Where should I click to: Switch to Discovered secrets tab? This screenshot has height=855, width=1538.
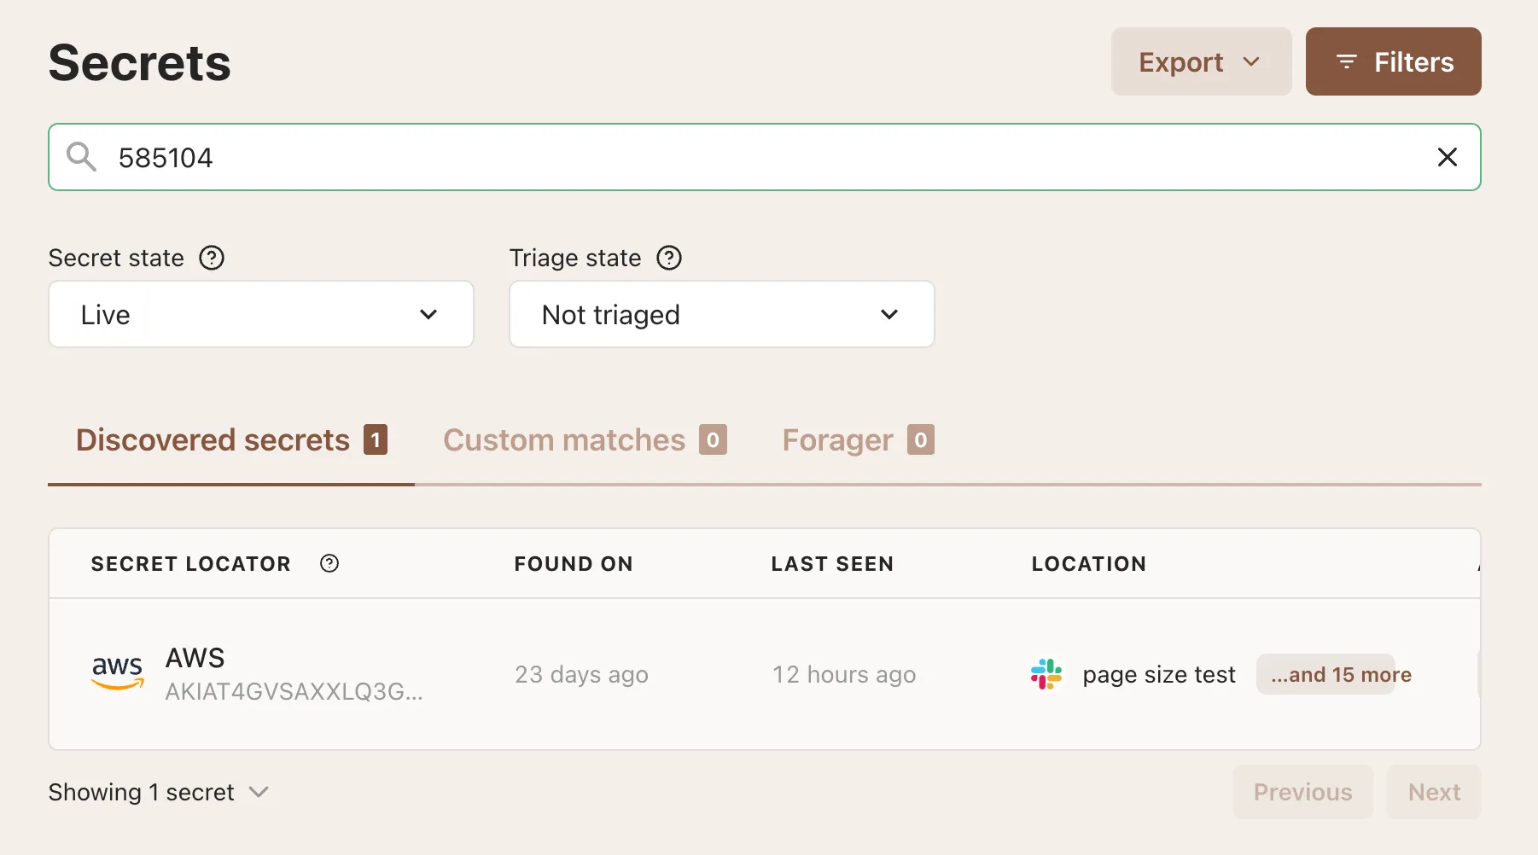click(231, 440)
